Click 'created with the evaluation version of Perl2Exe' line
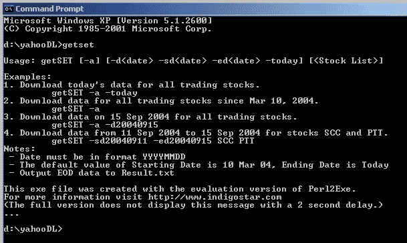This screenshot has width=407, height=243. point(180,189)
